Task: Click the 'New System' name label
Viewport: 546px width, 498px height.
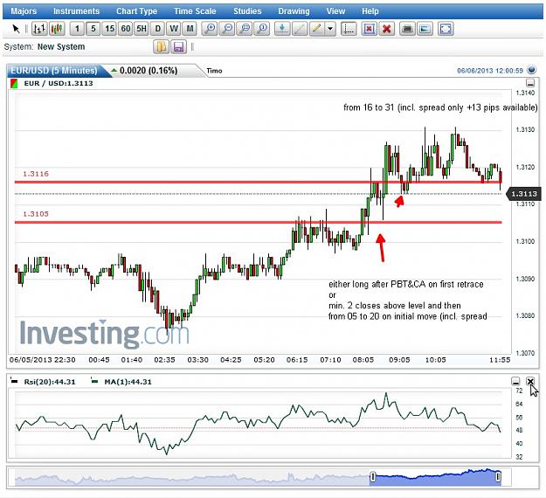Action: coord(61,46)
